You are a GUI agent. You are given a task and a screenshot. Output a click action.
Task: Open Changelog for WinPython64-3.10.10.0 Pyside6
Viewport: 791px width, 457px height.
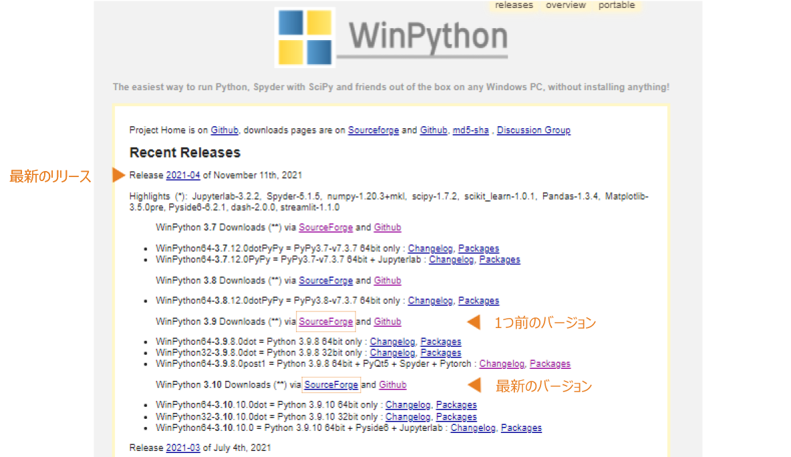473,428
